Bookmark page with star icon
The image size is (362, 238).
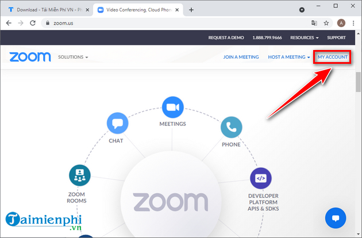(x=326, y=23)
